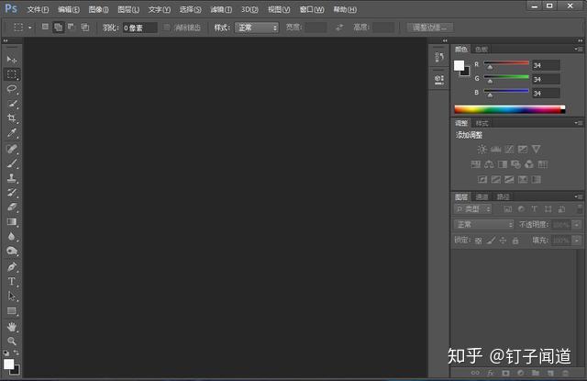
Task: Add a Levels adjustment
Action: click(495, 150)
